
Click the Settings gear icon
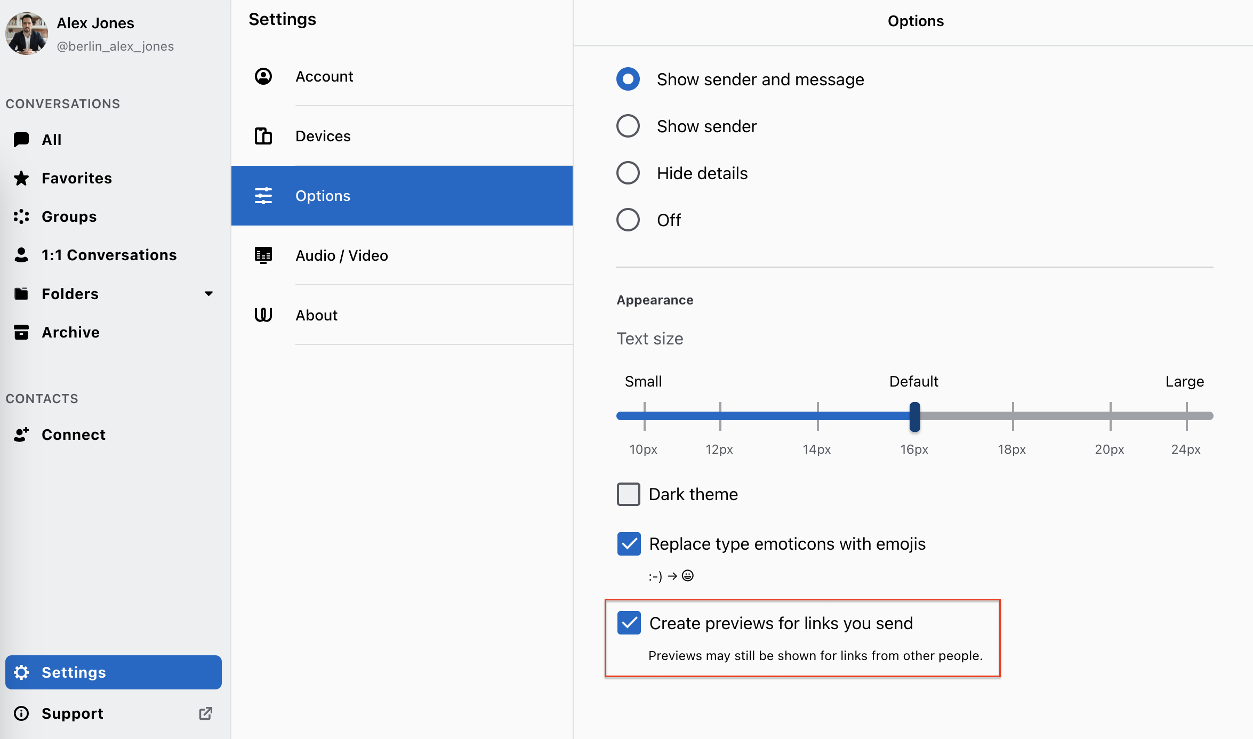tap(21, 672)
